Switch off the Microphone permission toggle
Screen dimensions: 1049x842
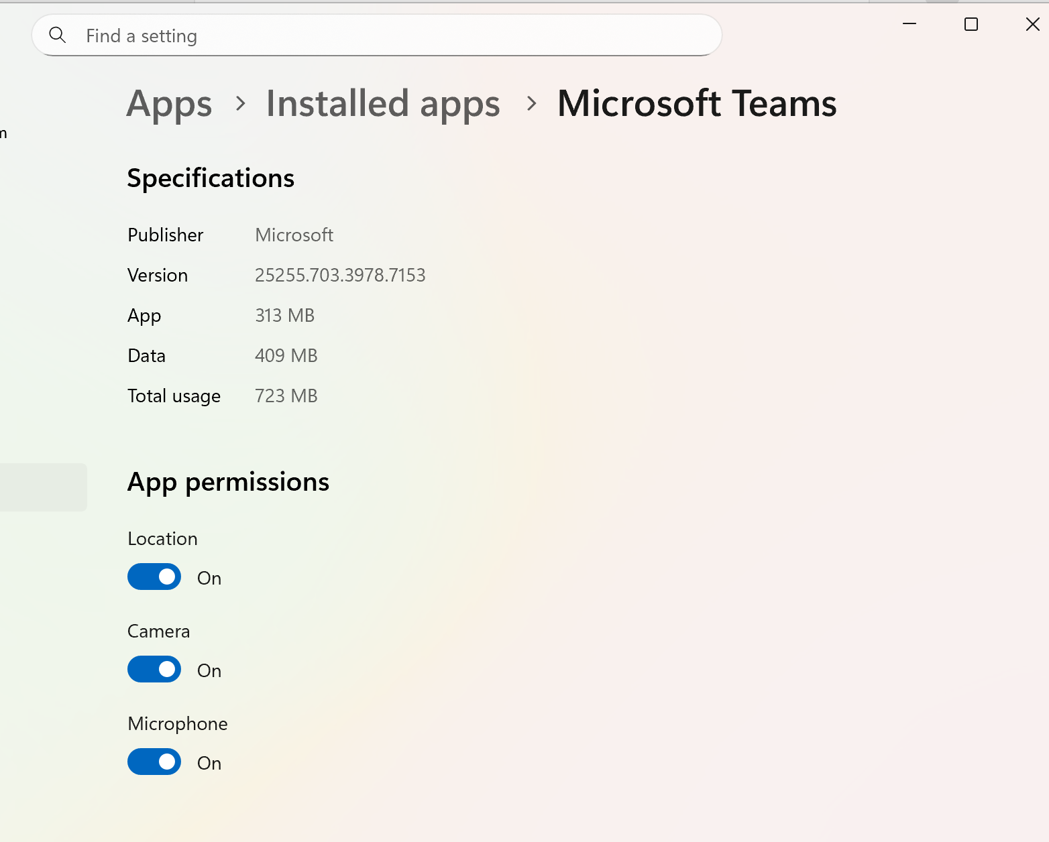point(154,762)
